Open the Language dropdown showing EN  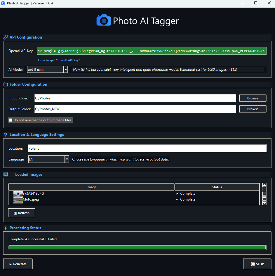pos(66,159)
